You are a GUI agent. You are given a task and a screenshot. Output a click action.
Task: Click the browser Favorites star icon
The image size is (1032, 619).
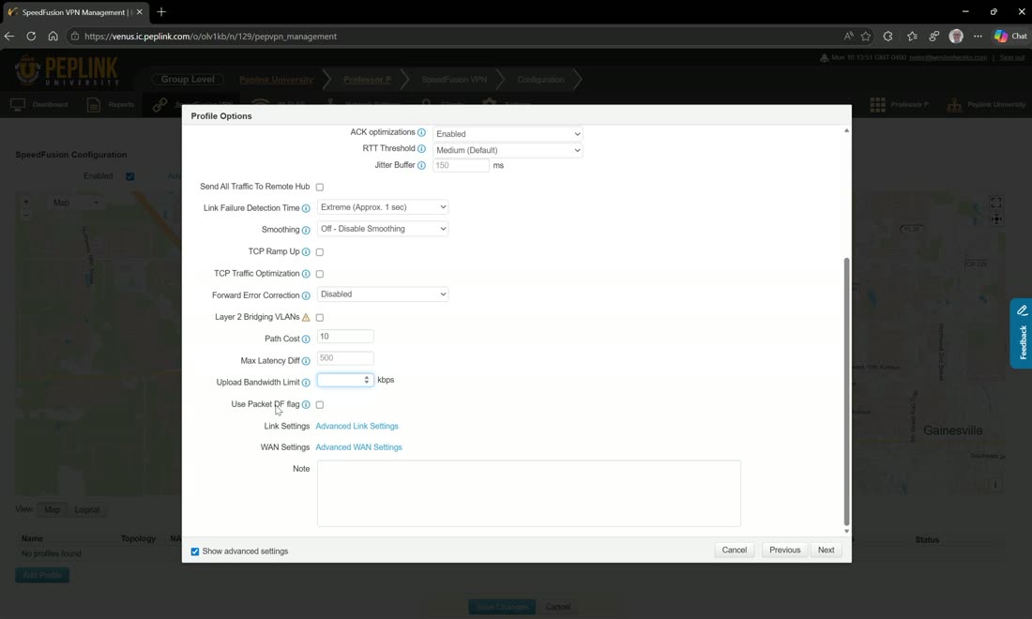click(x=866, y=37)
